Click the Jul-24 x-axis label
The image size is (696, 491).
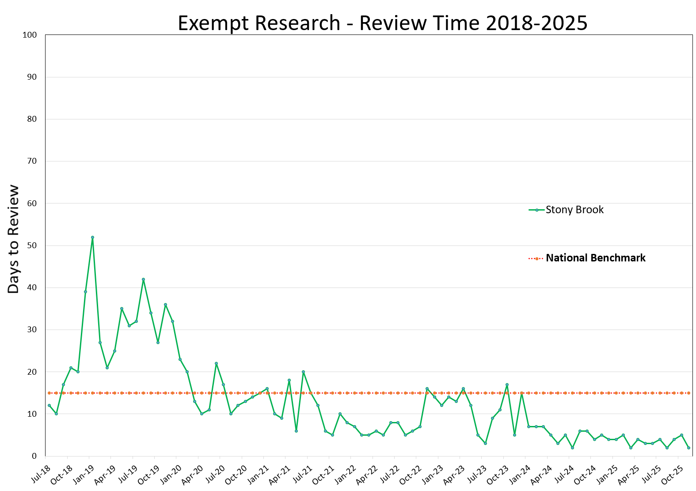[564, 474]
